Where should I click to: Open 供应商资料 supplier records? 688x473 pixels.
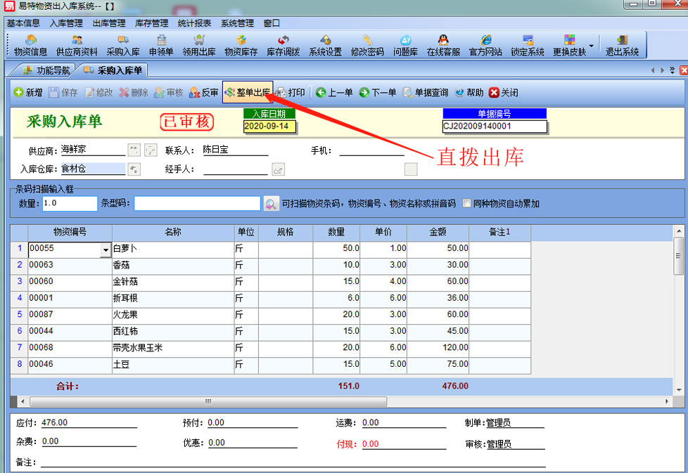77,45
